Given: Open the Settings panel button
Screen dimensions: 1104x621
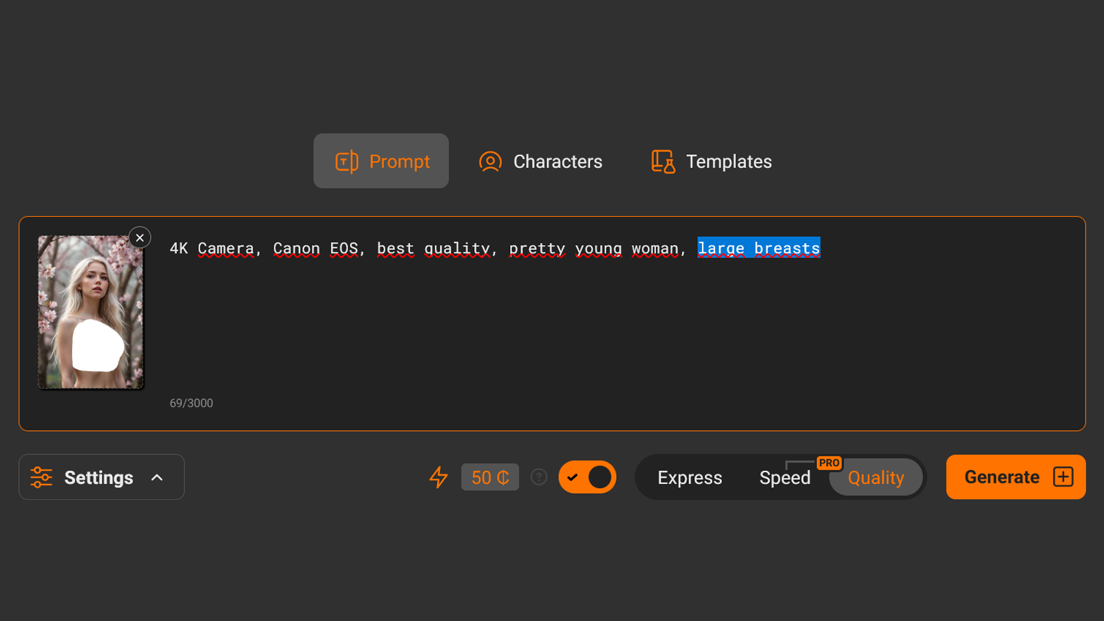Looking at the screenshot, I should point(98,477).
